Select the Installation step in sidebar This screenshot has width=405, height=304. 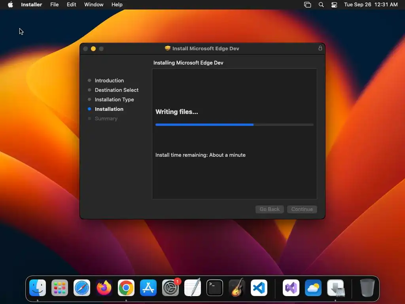109,109
